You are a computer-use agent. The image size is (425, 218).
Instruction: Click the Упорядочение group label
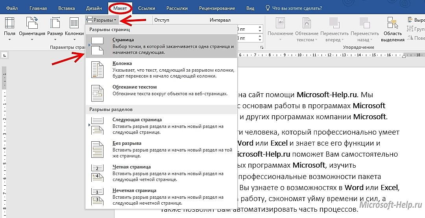(x=358, y=47)
